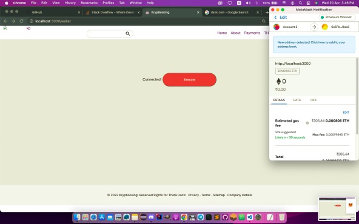Open GitHub Desktop from the Dock
The image size is (359, 224).
click(225, 217)
